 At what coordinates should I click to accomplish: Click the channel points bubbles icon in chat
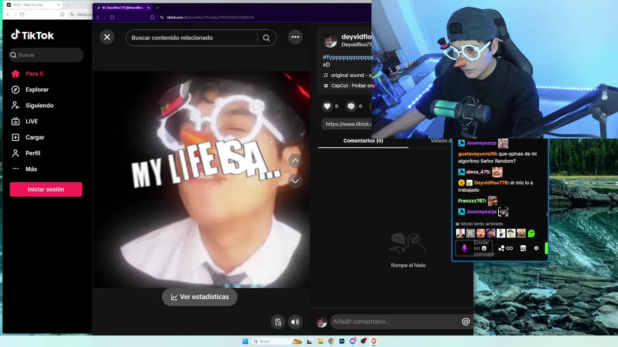502,248
